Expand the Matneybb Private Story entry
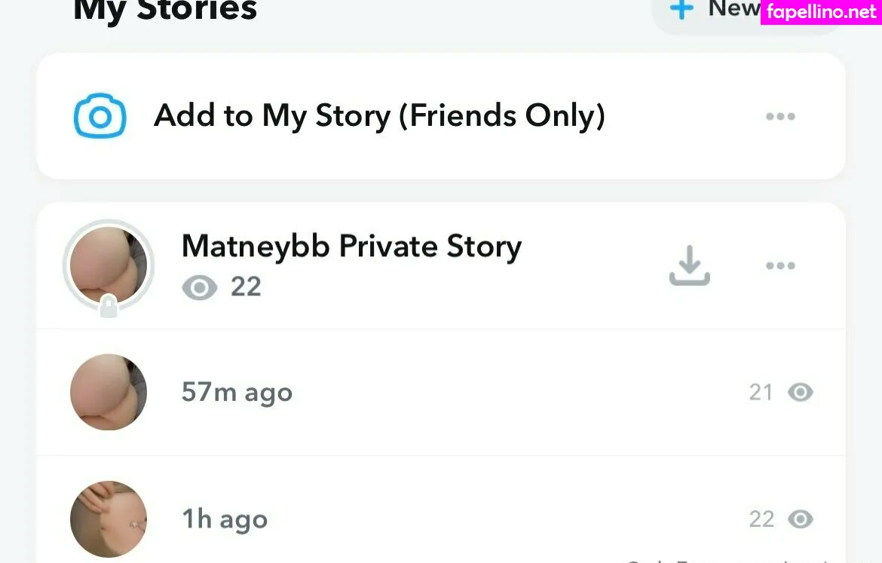Image resolution: width=882 pixels, height=563 pixels. [351, 246]
